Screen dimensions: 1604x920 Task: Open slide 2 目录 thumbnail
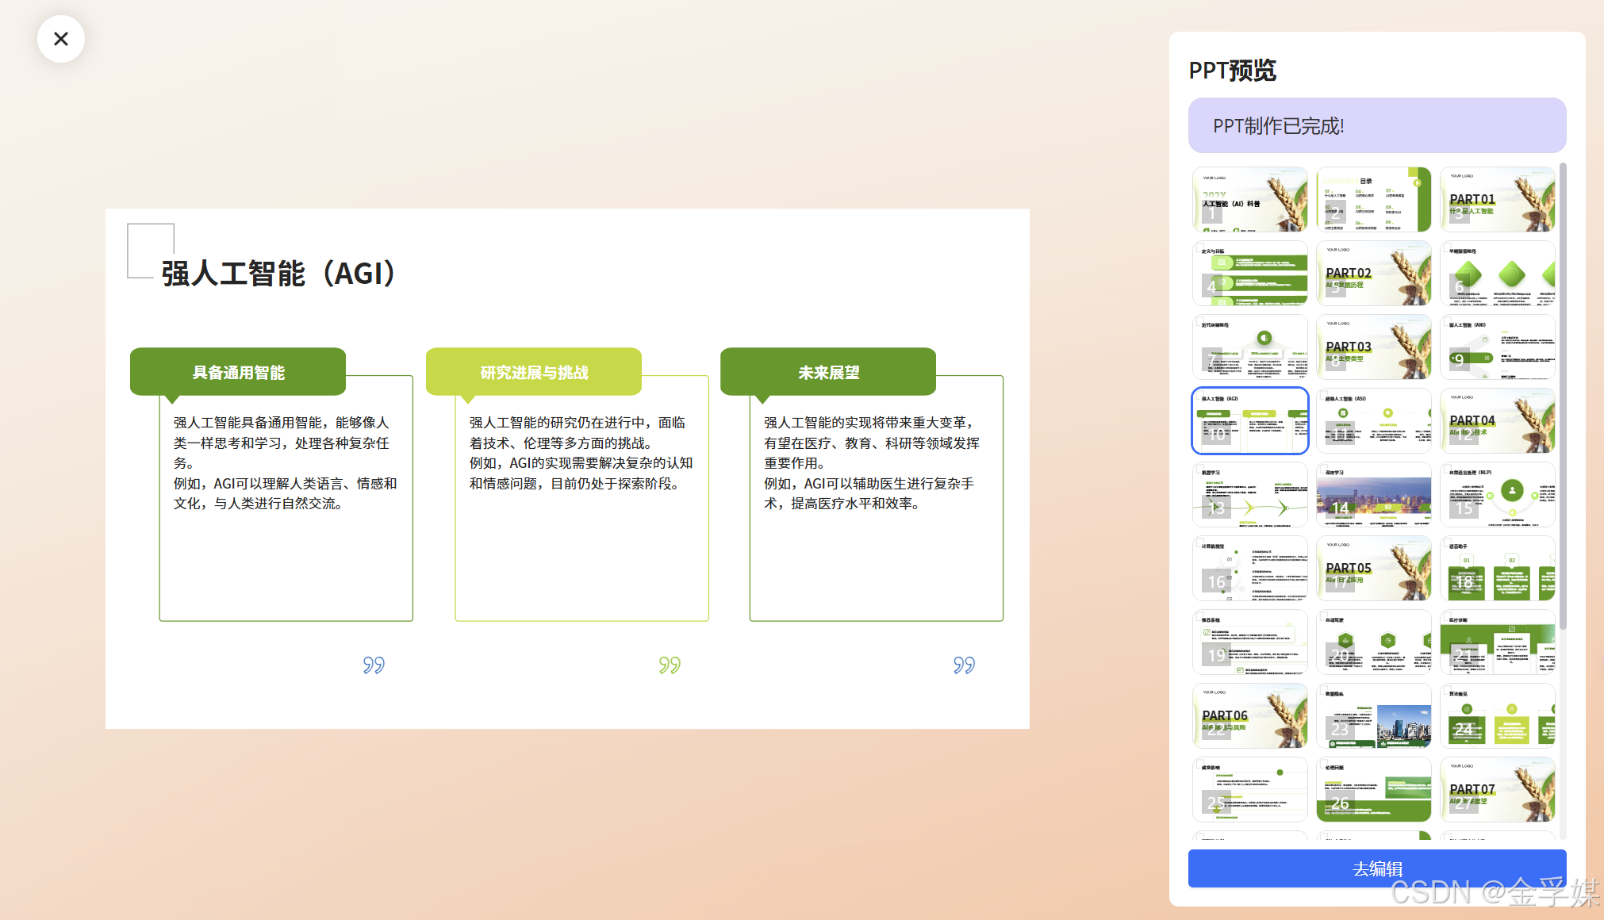click(x=1373, y=199)
